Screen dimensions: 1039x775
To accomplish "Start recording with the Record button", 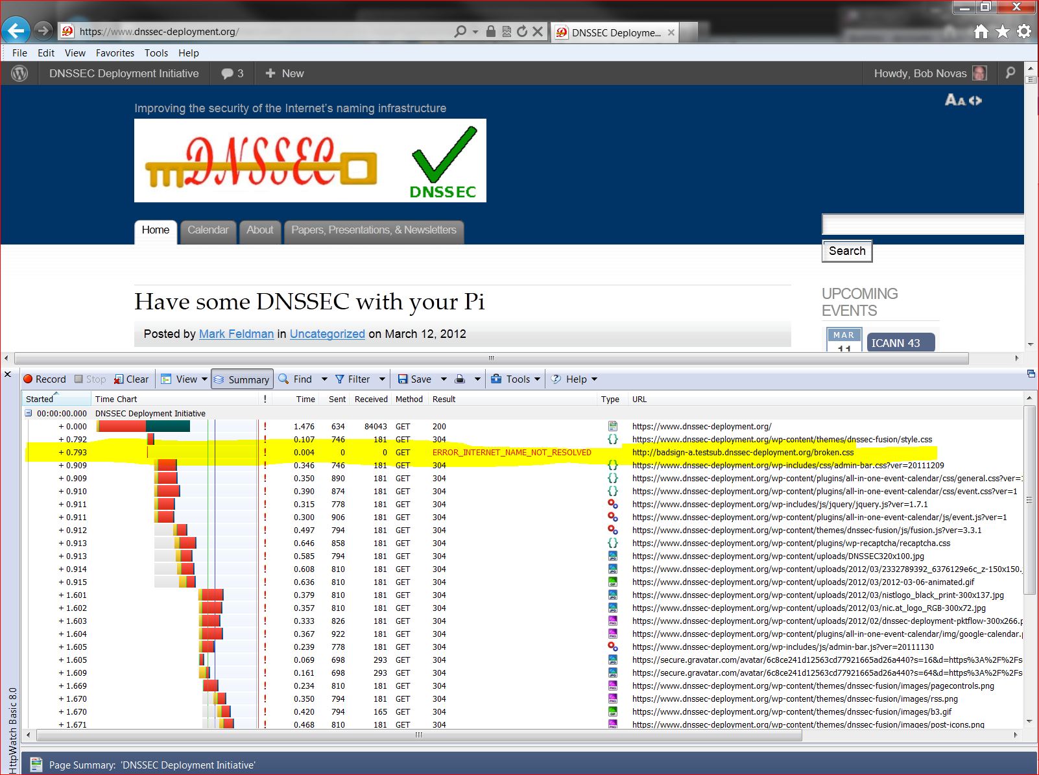I will [45, 379].
